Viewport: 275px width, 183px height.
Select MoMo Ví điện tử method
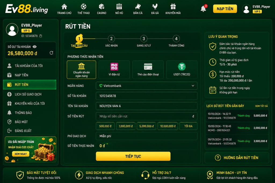point(114,70)
